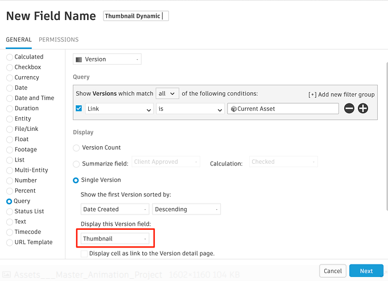Select the Multi-Entity field type
388x281 pixels.
[10, 171]
